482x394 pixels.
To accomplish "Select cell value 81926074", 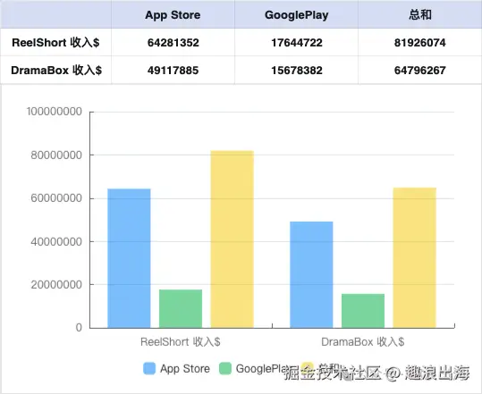I will [420, 42].
